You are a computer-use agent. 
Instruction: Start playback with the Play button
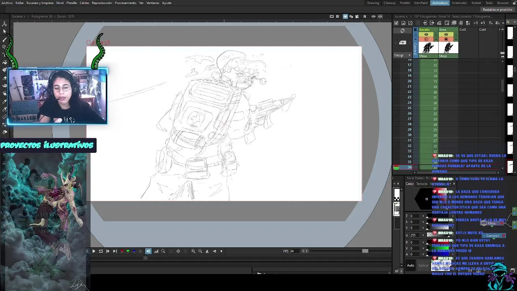pos(94,251)
